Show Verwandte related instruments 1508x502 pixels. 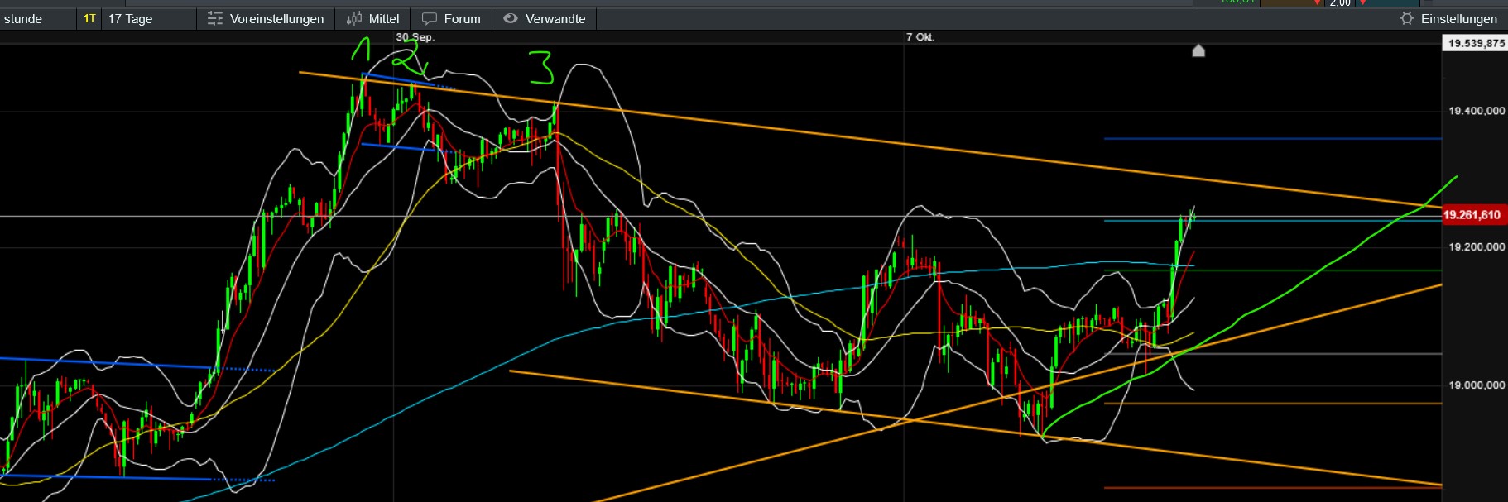pos(545,18)
